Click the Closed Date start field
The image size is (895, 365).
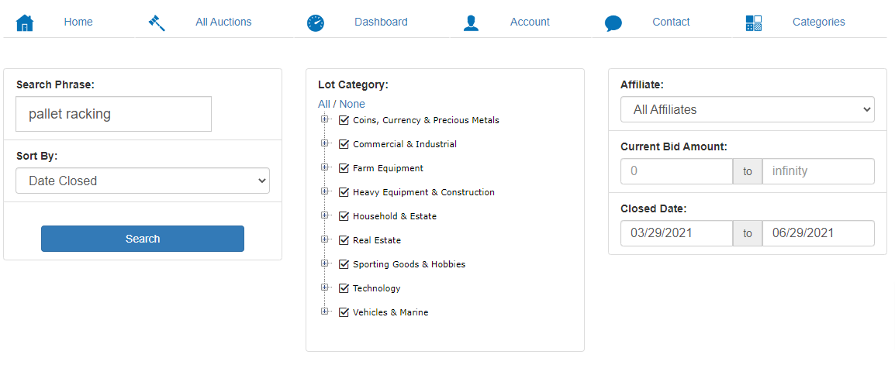coord(676,233)
